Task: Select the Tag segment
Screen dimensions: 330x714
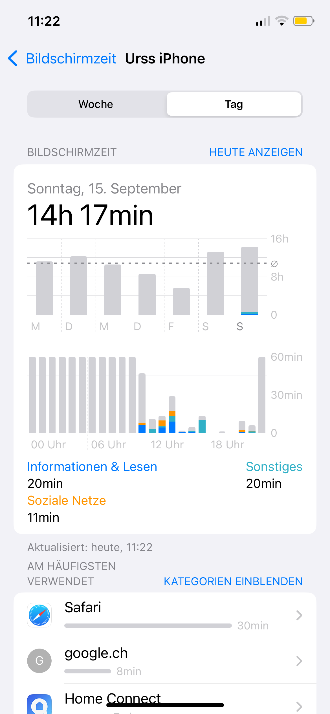Action: [234, 104]
